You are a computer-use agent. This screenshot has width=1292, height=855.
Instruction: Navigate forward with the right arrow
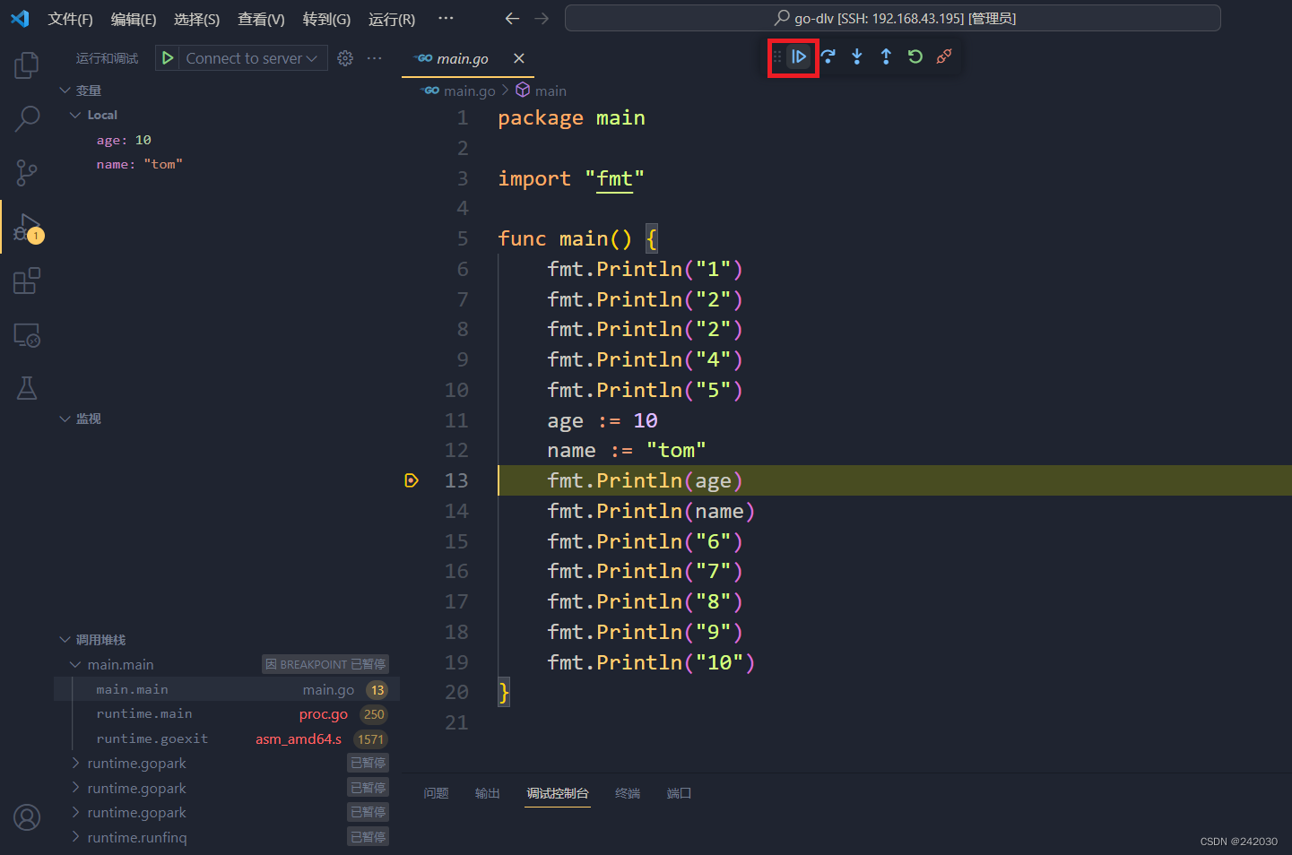click(x=542, y=19)
